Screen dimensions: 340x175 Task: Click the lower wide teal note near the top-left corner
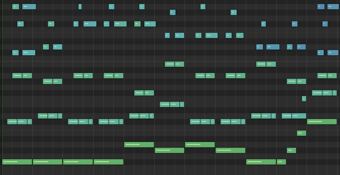click(29, 53)
